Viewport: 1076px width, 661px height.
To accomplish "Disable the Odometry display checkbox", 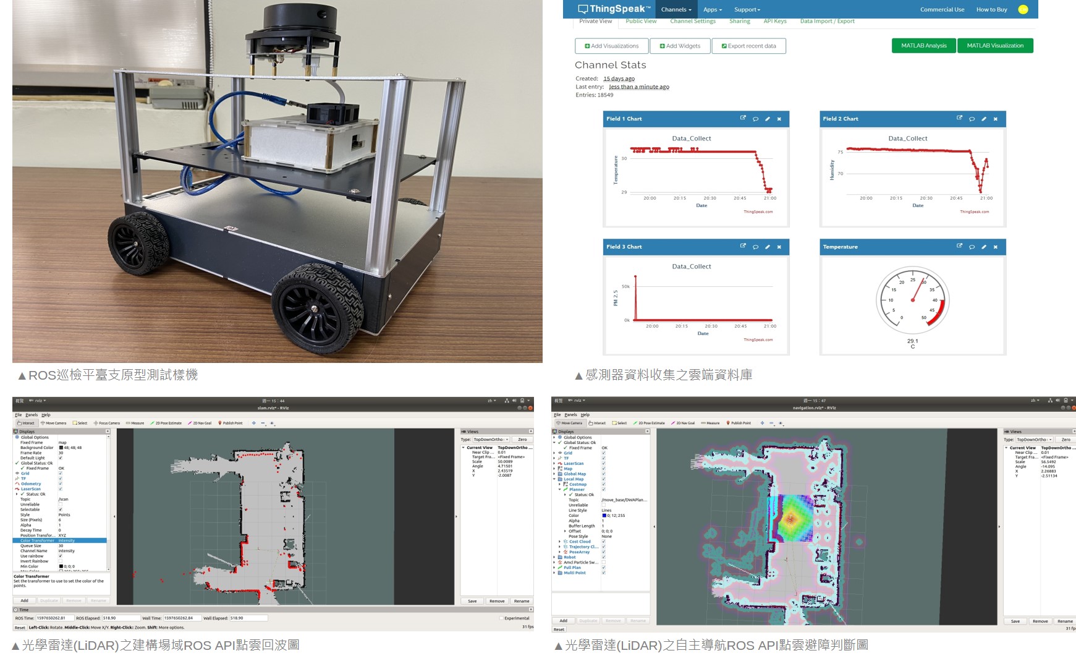I will (x=61, y=484).
